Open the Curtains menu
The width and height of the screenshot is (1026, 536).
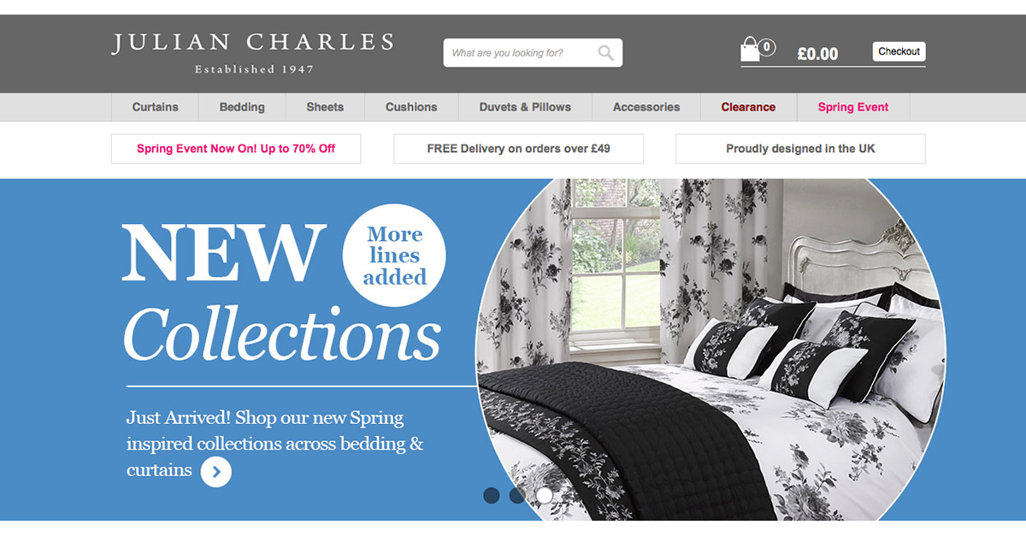(x=155, y=107)
